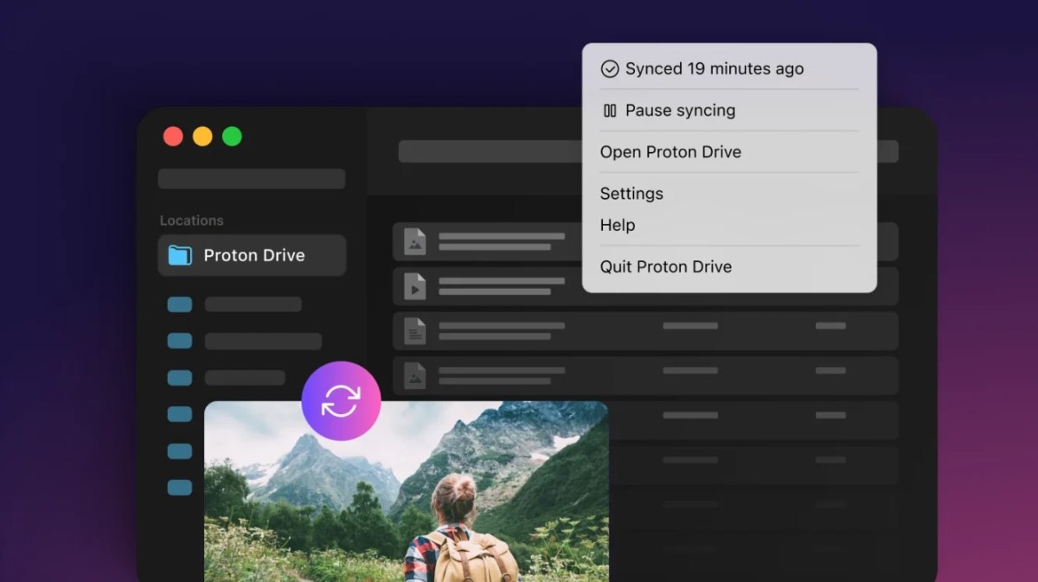1038x582 pixels.
Task: Click the first small folder under Proton Drive
Action: tap(180, 304)
